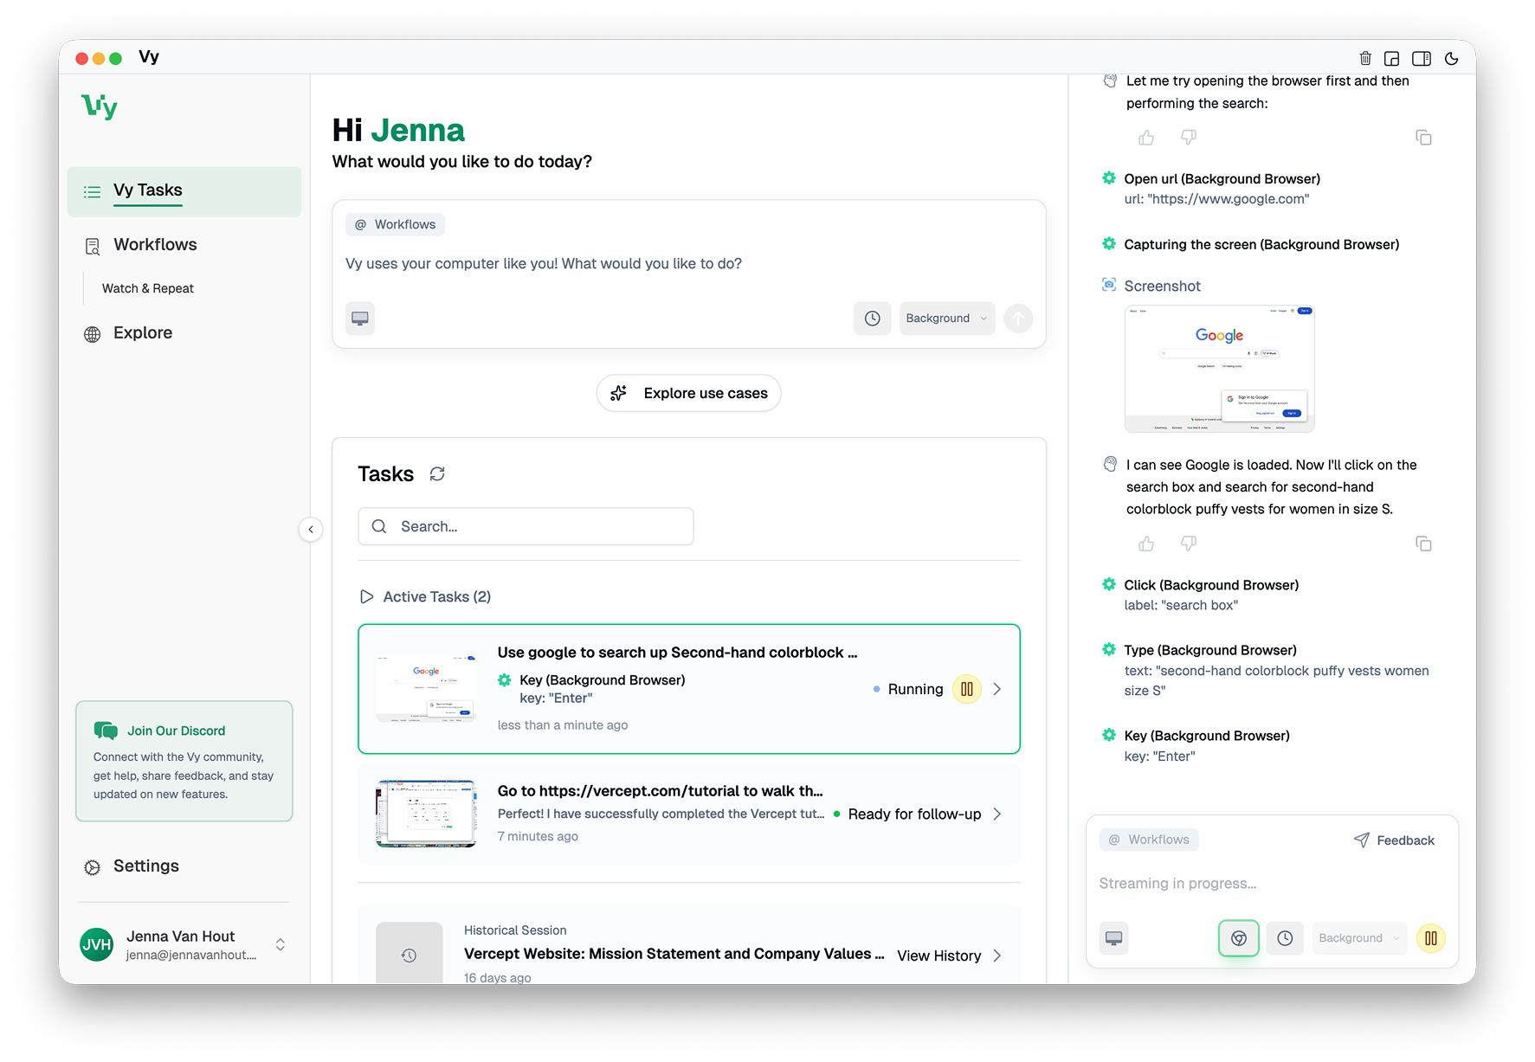Click the JVH avatar
The width and height of the screenshot is (1535, 1062).
click(96, 944)
